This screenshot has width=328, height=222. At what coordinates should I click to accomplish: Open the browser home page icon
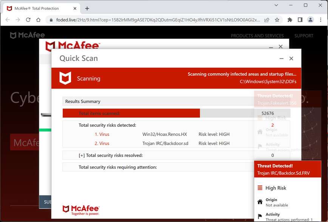pyautogui.click(x=38, y=20)
